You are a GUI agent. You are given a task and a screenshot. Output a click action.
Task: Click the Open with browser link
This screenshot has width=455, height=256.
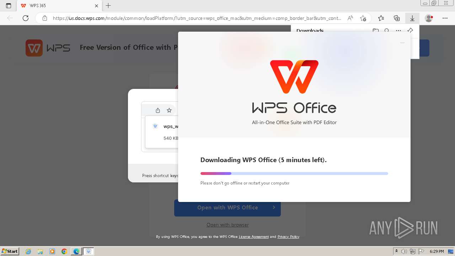click(x=227, y=225)
